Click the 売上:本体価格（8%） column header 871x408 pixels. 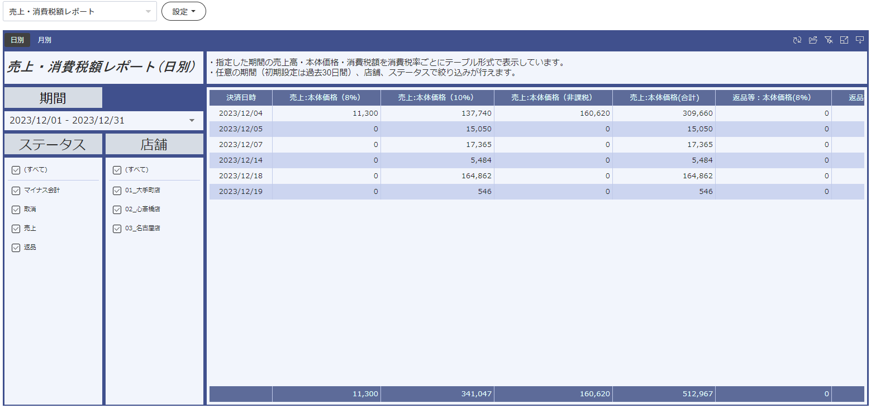pos(326,97)
